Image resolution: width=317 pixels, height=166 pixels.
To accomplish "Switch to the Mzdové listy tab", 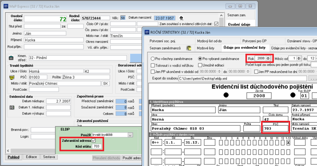I will pos(206,48).
